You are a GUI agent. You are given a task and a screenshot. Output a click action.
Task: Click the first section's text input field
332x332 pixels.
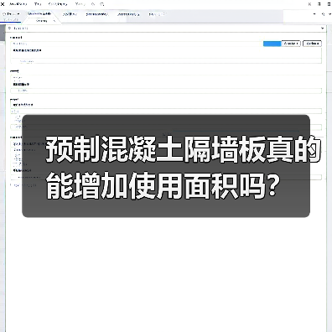166,61
